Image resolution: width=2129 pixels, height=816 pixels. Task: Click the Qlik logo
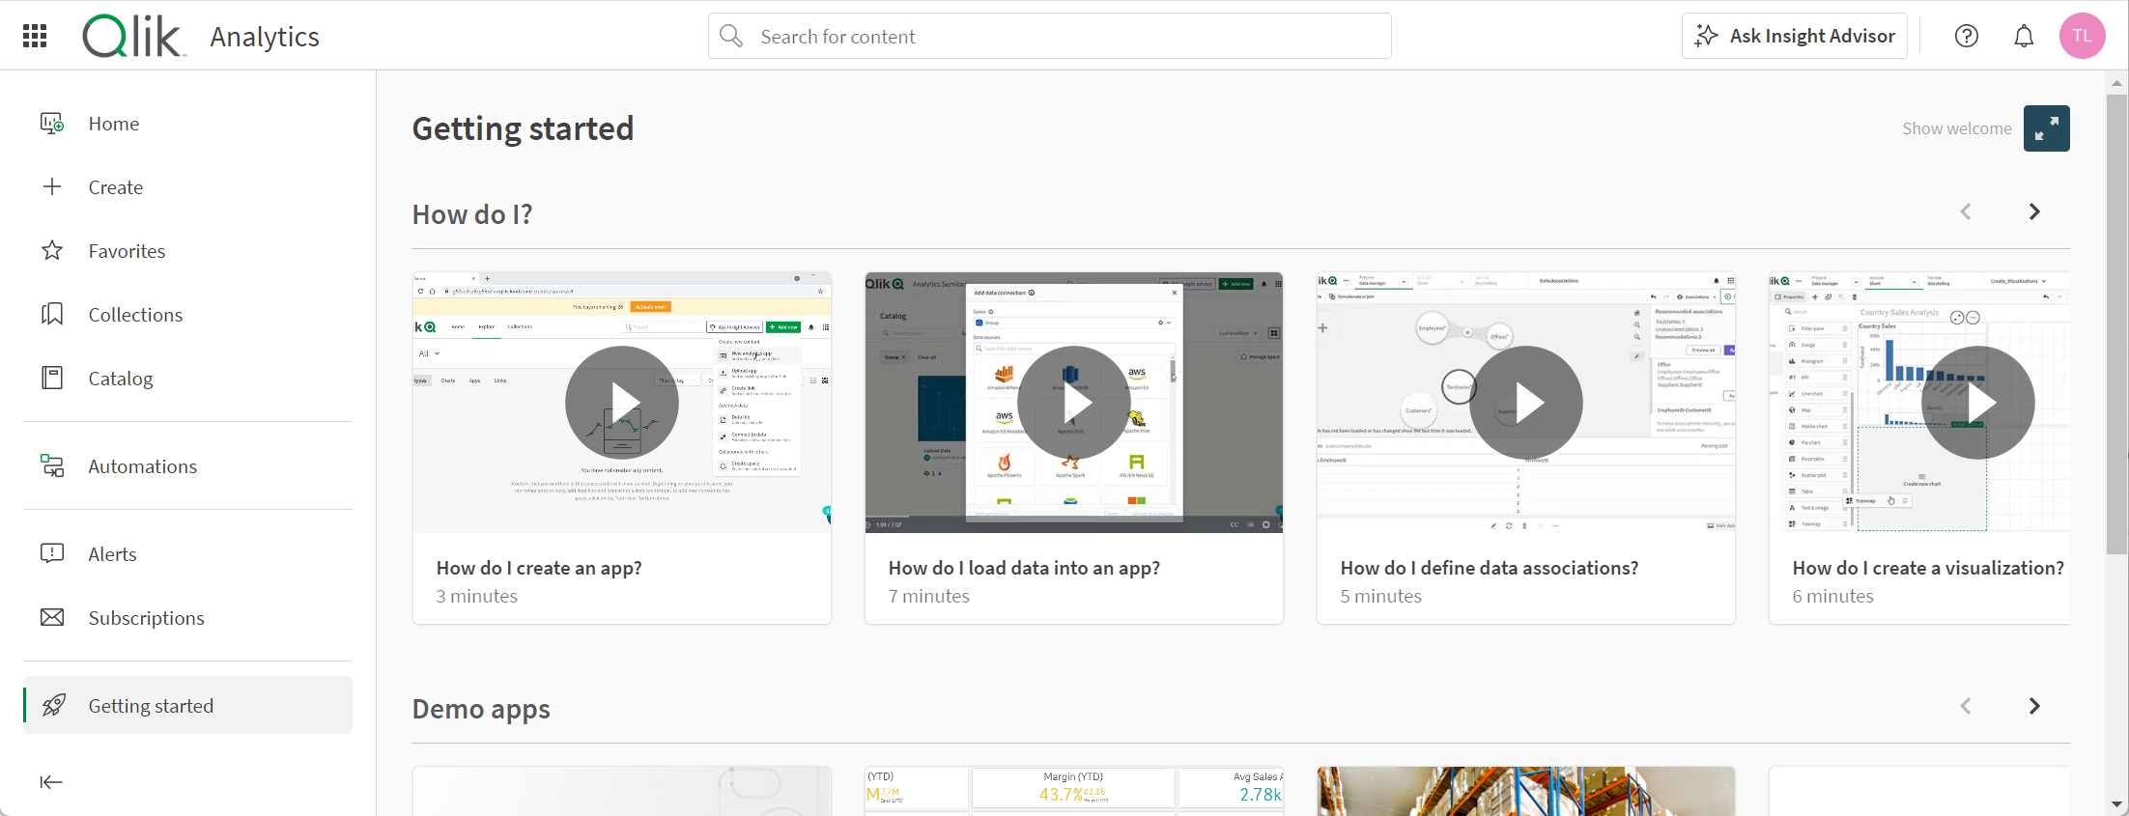(x=132, y=37)
